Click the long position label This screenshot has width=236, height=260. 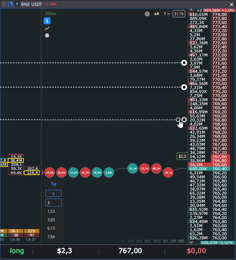click(17, 251)
